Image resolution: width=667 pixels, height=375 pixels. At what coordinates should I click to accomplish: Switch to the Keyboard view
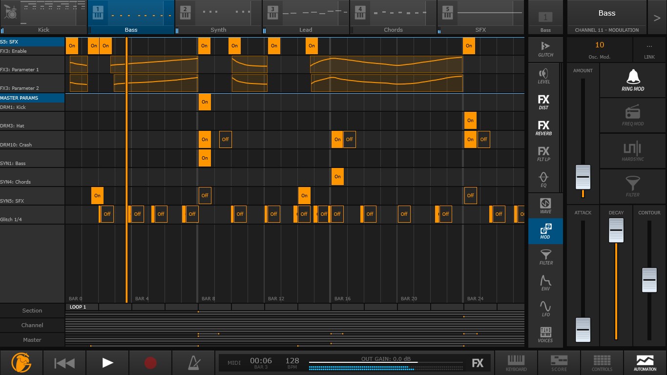pos(516,363)
